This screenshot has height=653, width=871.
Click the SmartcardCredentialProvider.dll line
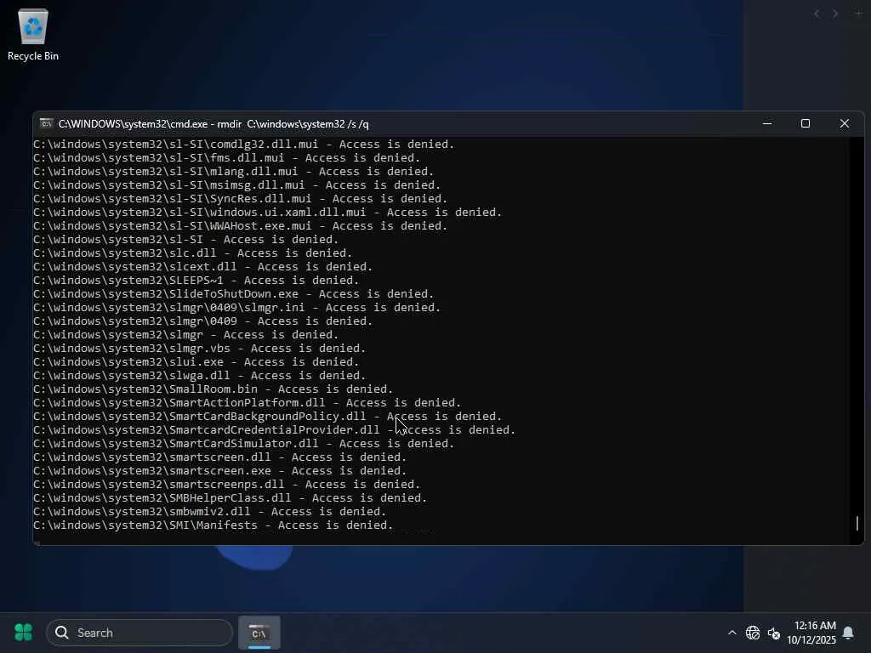click(275, 429)
